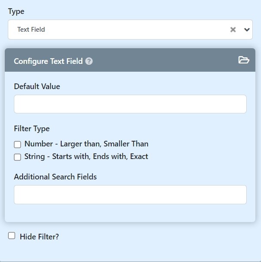This screenshot has height=262, width=261.
Task: Click the "Number - Larger than, Smaller Than" label
Action: [86, 144]
